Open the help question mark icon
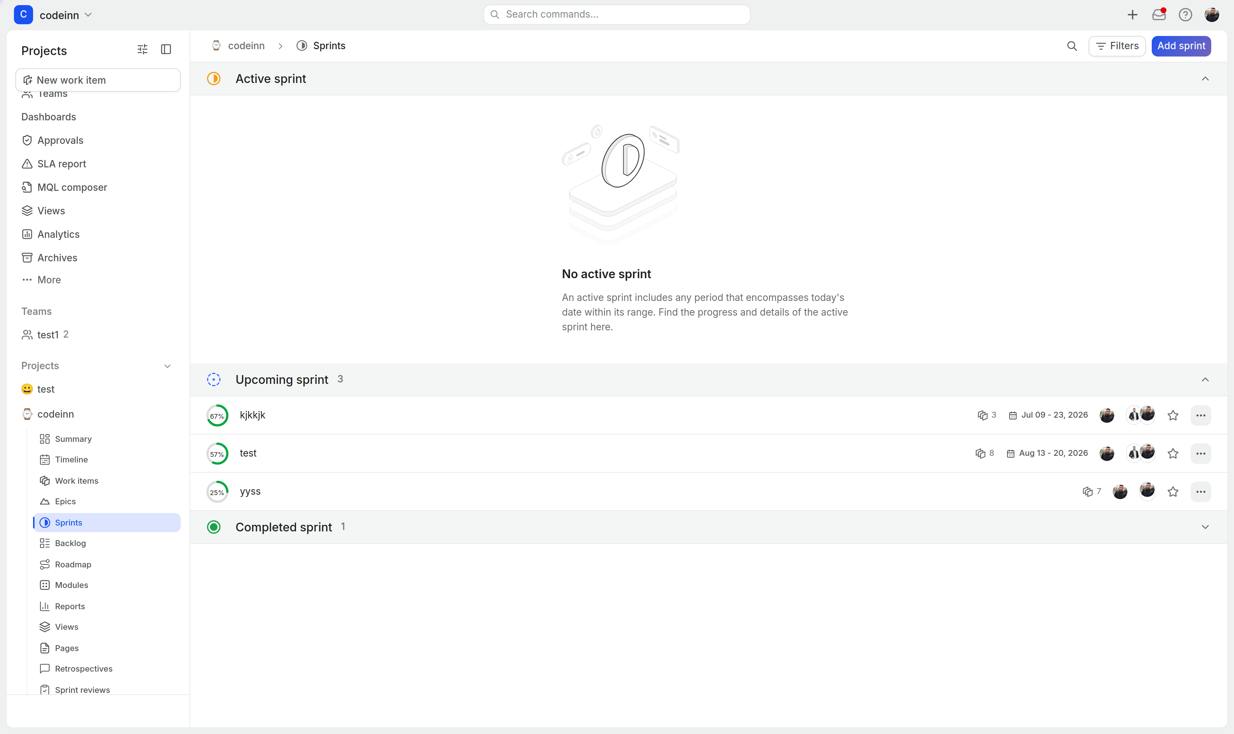Viewport: 1234px width, 734px height. 1185,15
